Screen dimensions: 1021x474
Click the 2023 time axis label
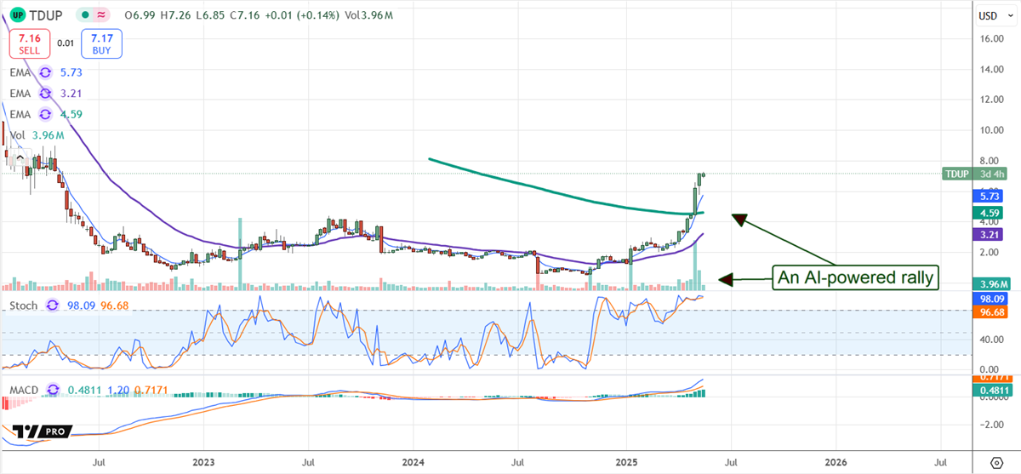[204, 462]
